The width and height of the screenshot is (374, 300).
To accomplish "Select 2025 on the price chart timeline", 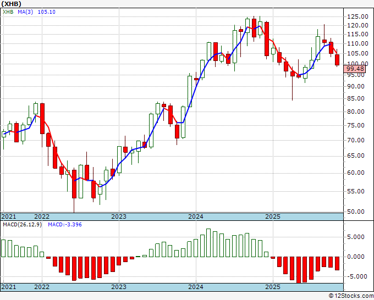I will click(x=273, y=216).
